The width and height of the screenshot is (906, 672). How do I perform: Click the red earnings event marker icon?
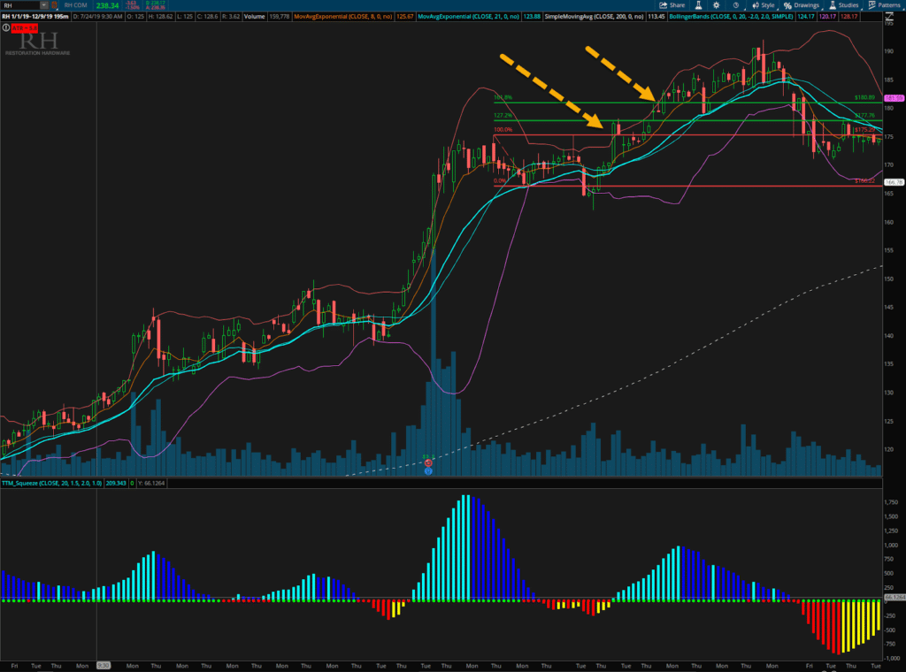[428, 463]
